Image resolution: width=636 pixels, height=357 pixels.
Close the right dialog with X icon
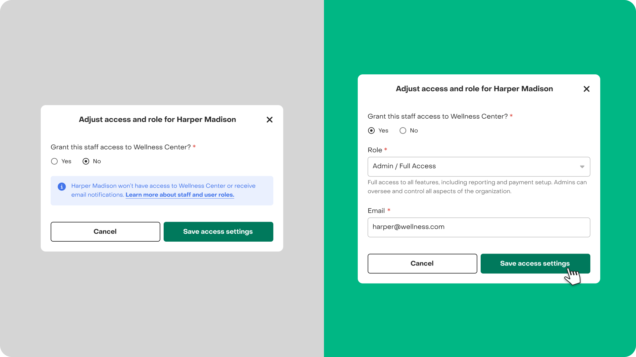pyautogui.click(x=586, y=89)
